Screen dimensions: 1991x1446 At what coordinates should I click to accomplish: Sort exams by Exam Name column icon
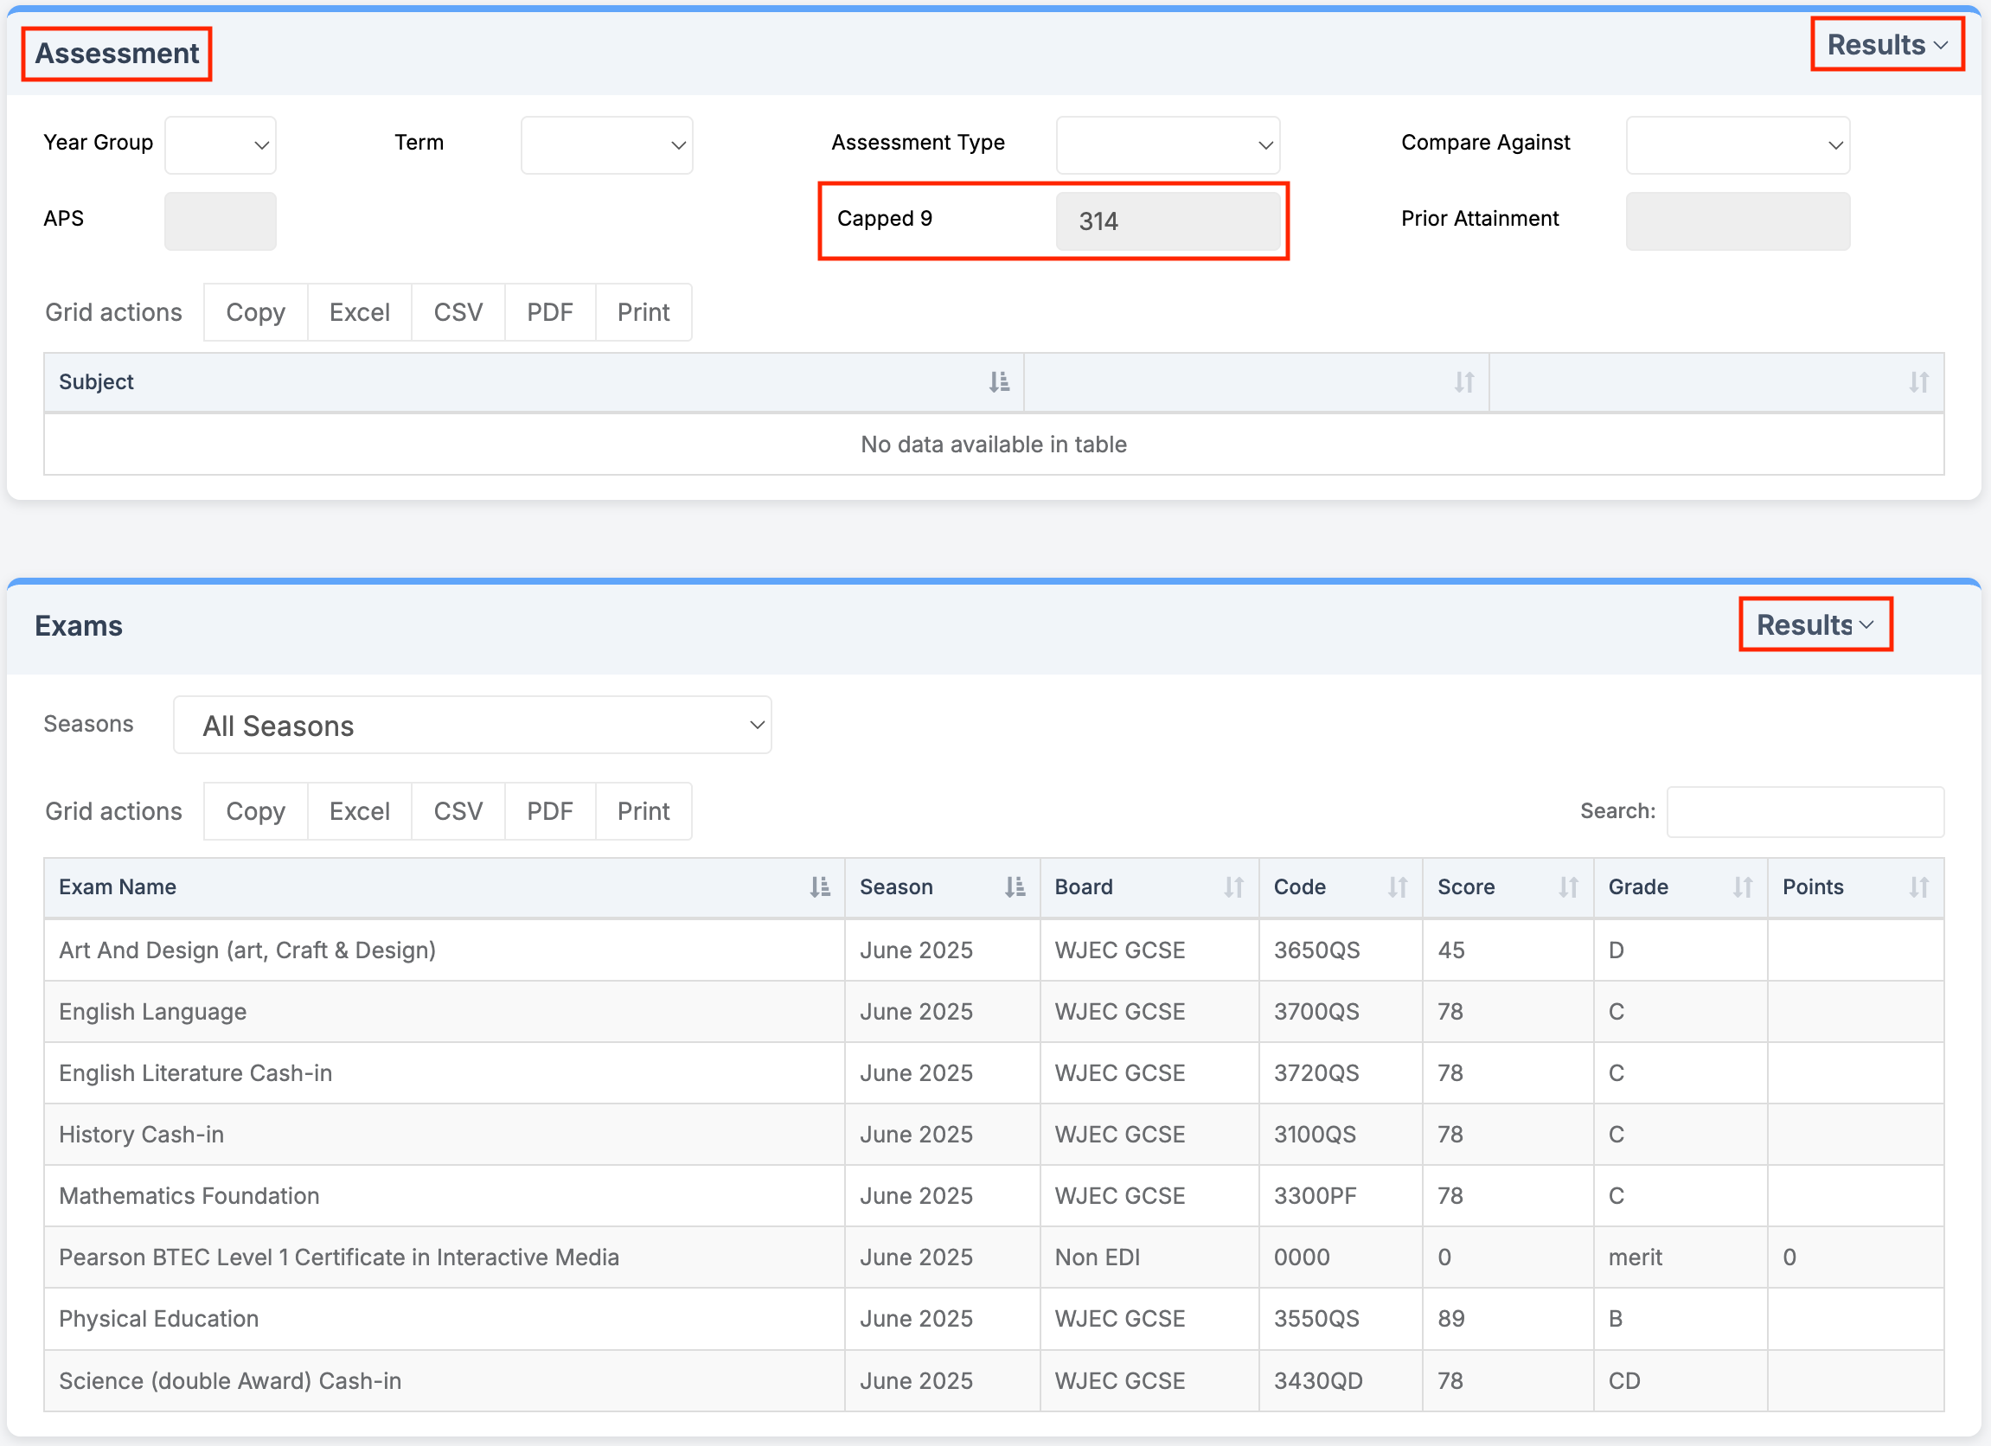tap(819, 886)
